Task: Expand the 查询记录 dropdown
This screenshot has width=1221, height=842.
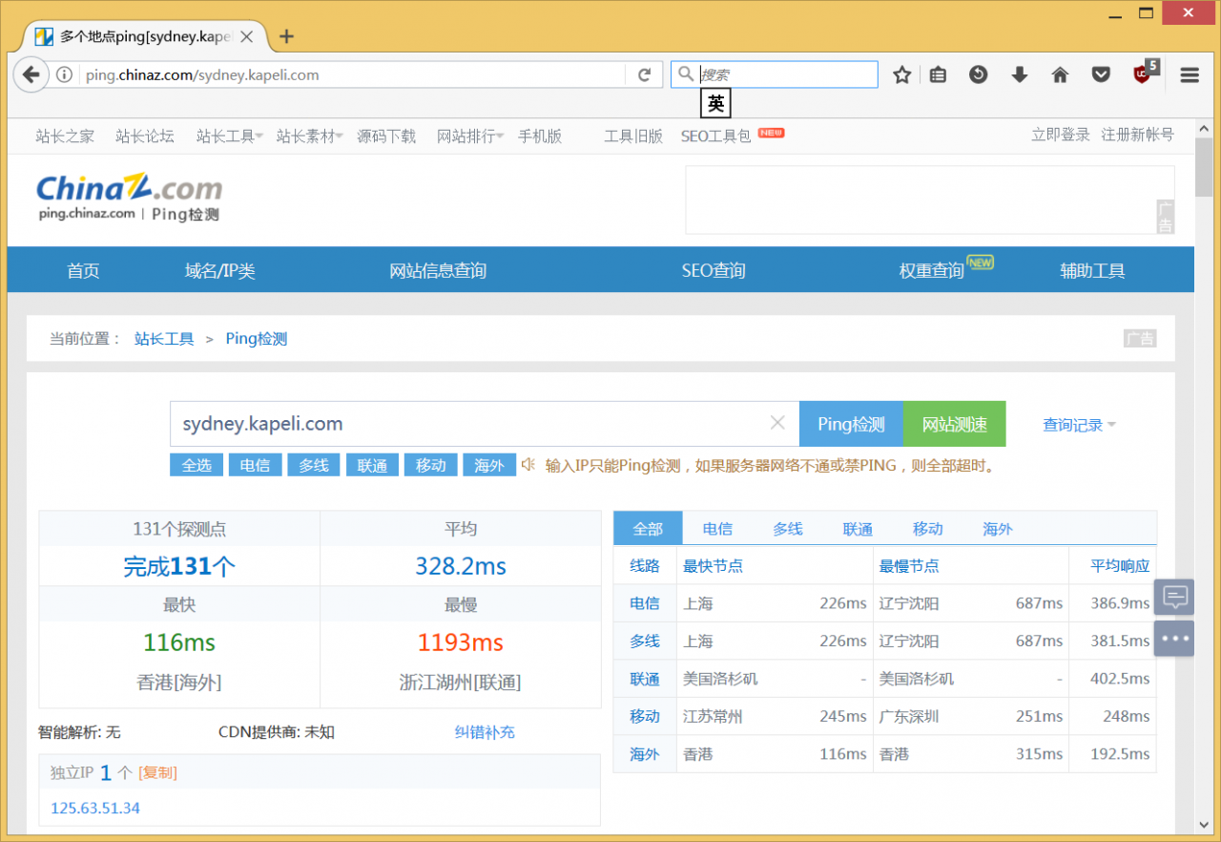Action: (1079, 425)
